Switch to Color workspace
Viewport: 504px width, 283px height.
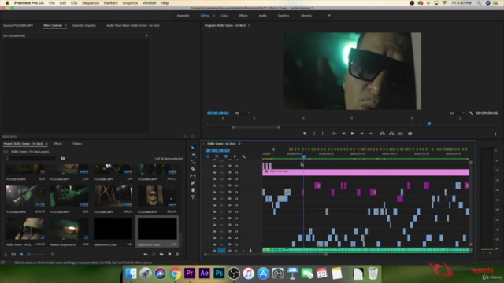tap(224, 16)
